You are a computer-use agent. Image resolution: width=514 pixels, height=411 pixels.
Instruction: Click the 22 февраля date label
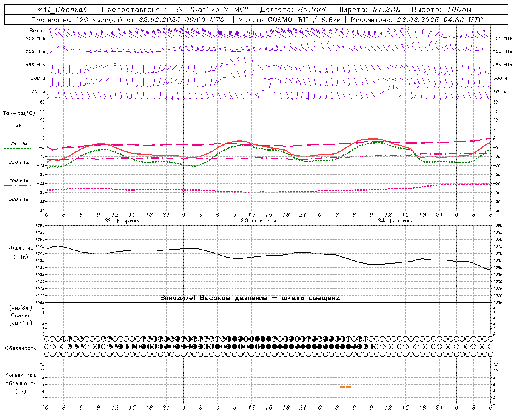tap(122, 221)
